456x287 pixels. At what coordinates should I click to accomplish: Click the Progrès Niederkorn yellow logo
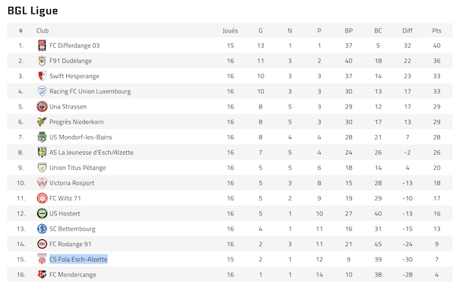point(42,121)
